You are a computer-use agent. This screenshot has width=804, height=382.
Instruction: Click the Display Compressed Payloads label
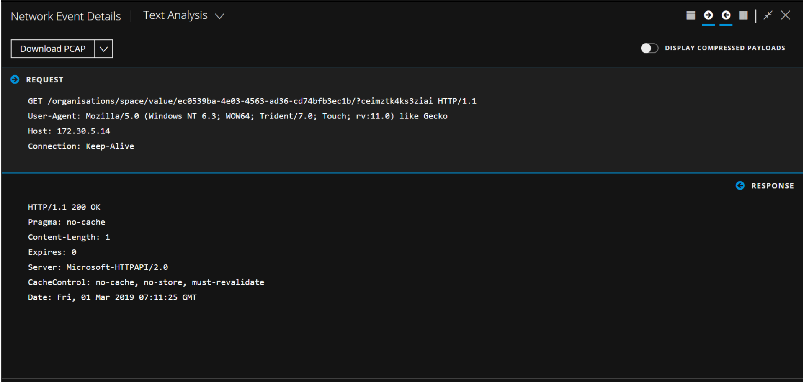click(725, 48)
